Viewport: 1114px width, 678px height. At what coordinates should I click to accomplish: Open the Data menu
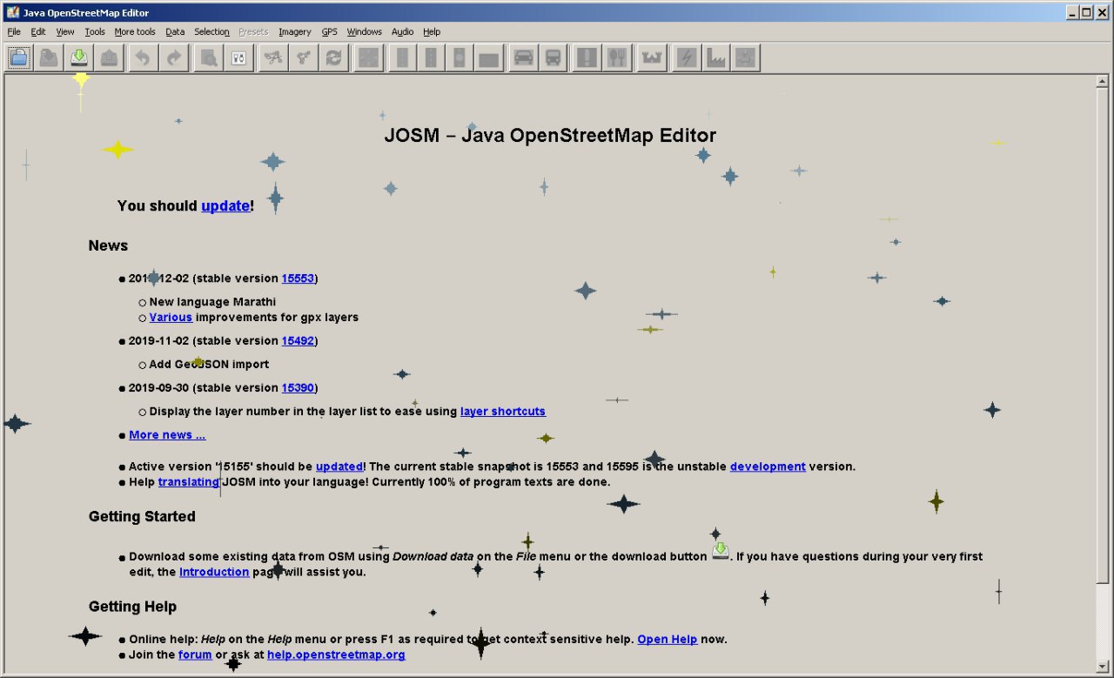[x=175, y=32]
